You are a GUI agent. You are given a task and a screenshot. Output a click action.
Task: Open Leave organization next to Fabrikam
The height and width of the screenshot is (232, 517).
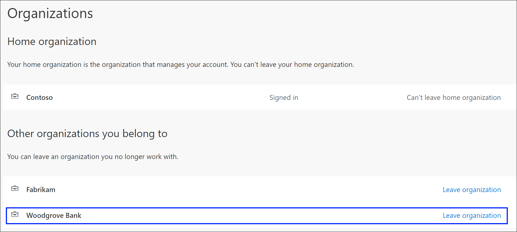472,190
